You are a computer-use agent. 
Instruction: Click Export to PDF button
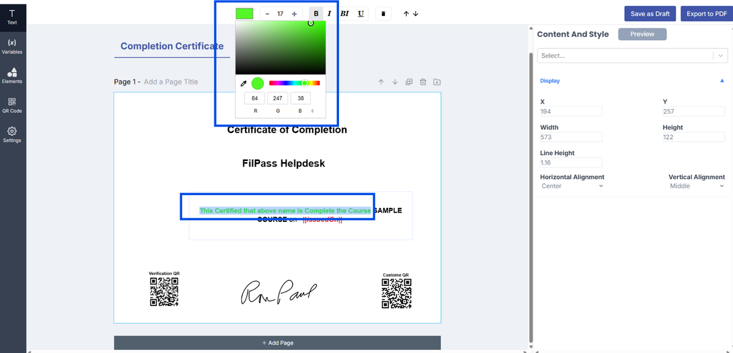(706, 13)
